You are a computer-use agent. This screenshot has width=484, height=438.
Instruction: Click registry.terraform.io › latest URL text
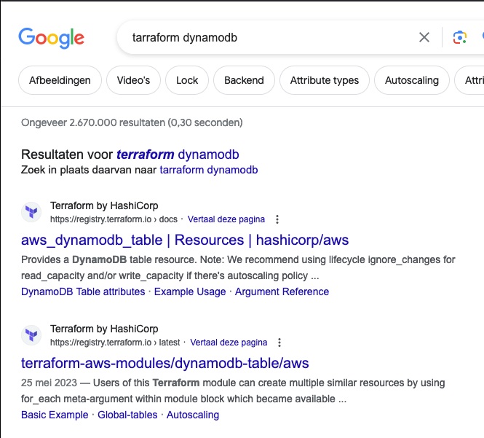[x=115, y=343]
